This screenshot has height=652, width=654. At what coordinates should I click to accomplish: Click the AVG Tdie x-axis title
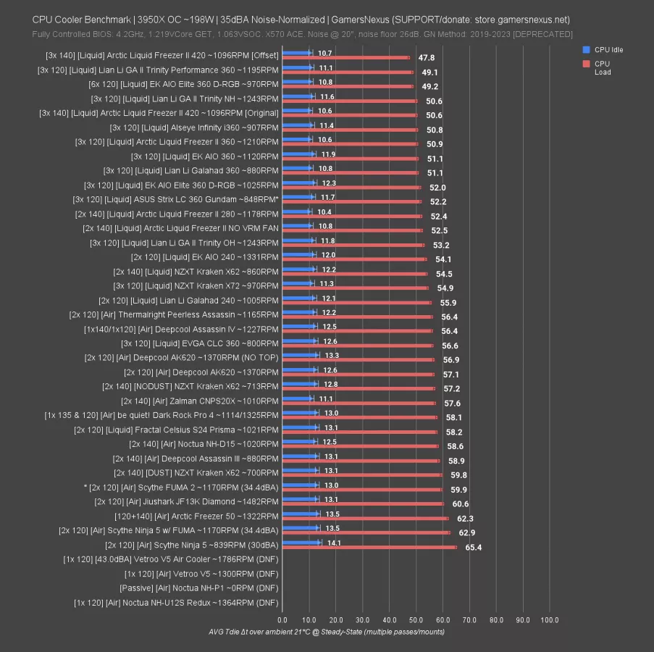coord(327,632)
